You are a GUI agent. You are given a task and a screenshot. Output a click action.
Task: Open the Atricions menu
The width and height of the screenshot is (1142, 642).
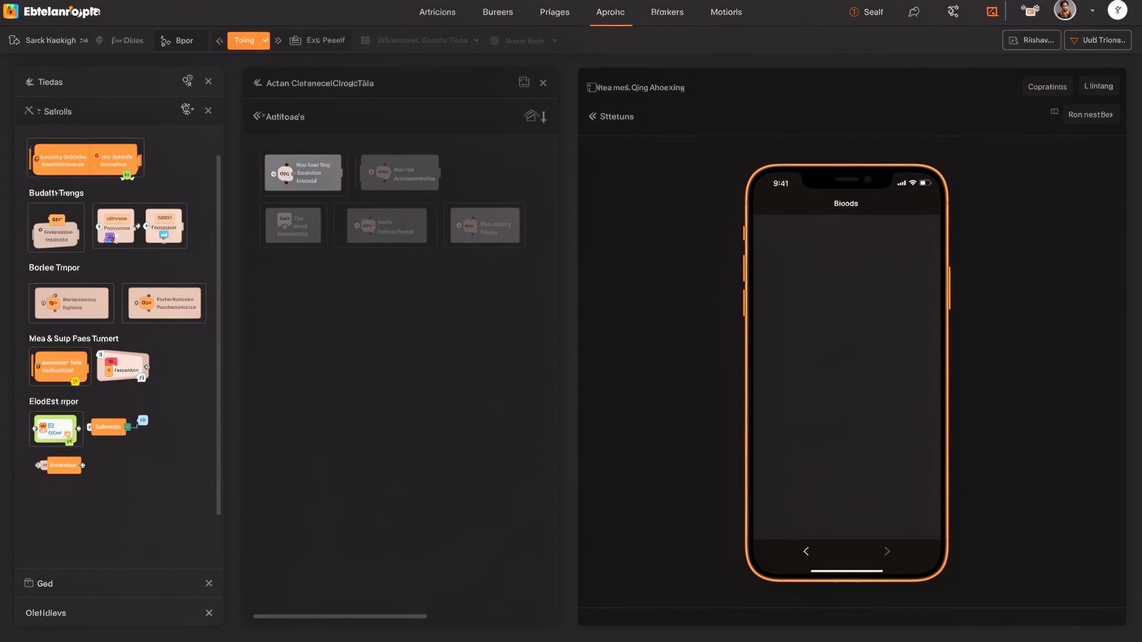(x=437, y=12)
